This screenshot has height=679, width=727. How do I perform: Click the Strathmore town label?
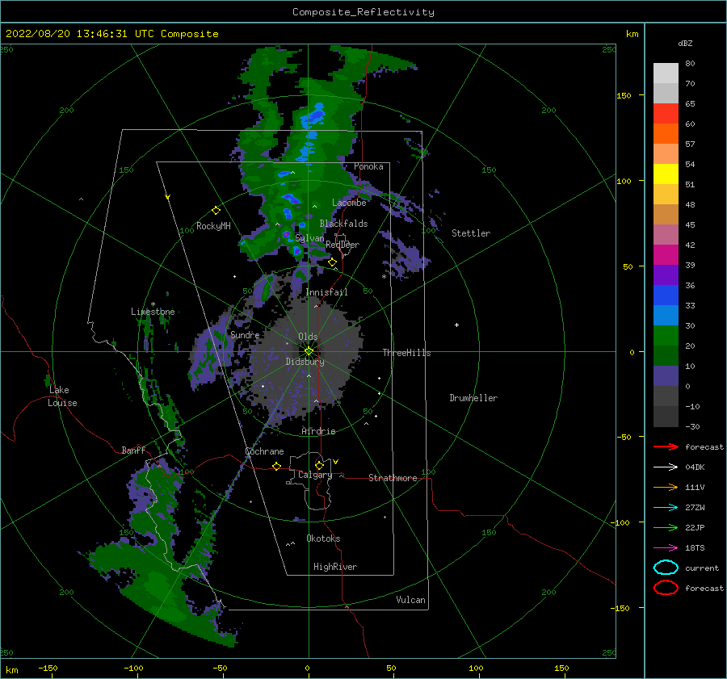[393, 478]
